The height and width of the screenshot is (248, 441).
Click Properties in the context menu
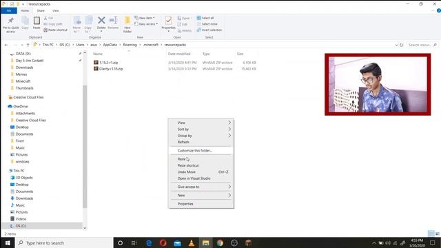pyautogui.click(x=201, y=204)
